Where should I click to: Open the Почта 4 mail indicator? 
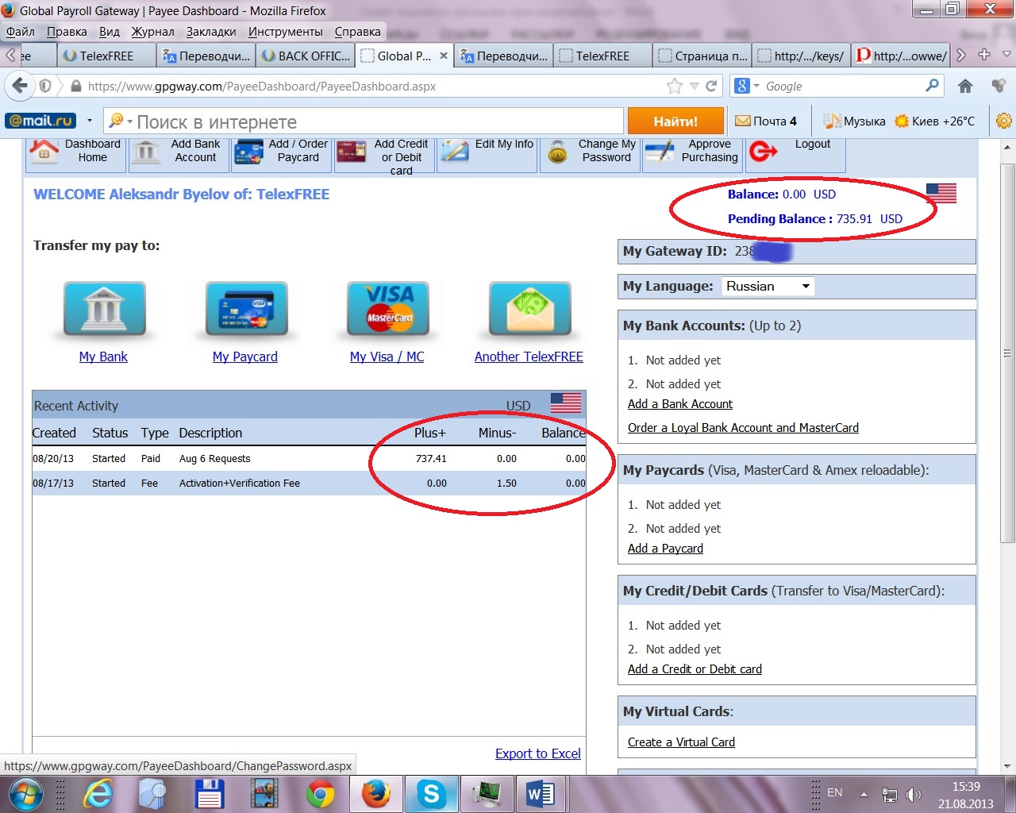(x=766, y=121)
